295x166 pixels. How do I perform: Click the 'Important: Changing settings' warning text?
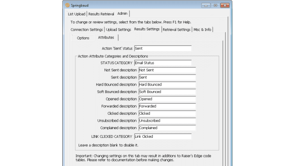[x=143, y=158]
